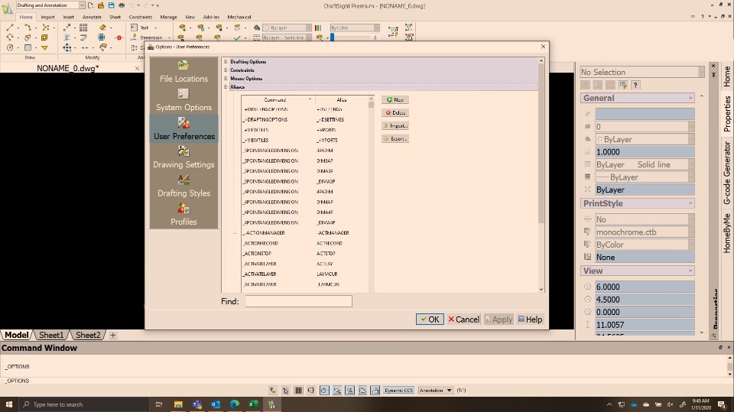The width and height of the screenshot is (734, 412).
Task: Expand Drafting Options tree node
Action: (x=226, y=61)
